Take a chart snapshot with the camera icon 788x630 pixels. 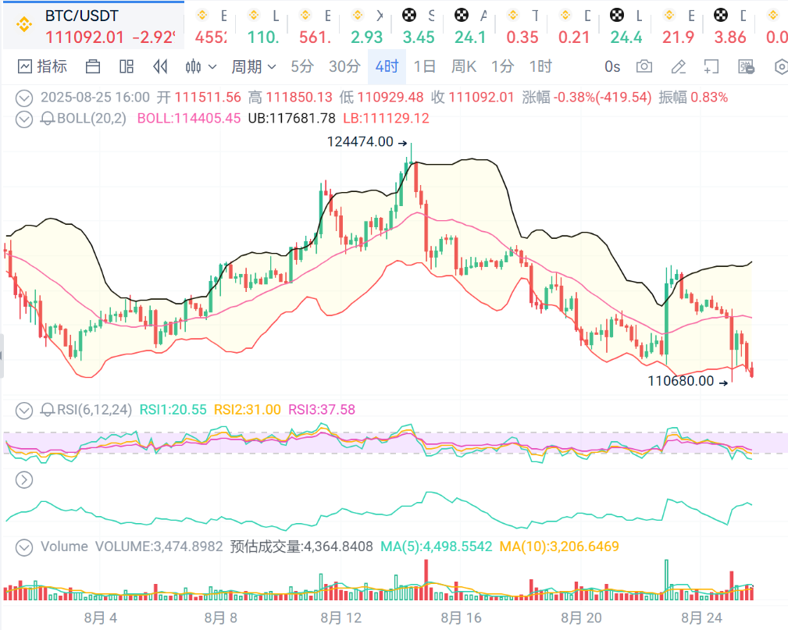tap(644, 66)
